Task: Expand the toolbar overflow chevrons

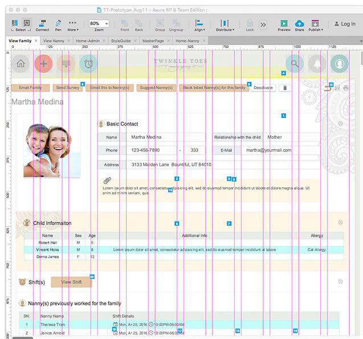Action: coord(263,24)
